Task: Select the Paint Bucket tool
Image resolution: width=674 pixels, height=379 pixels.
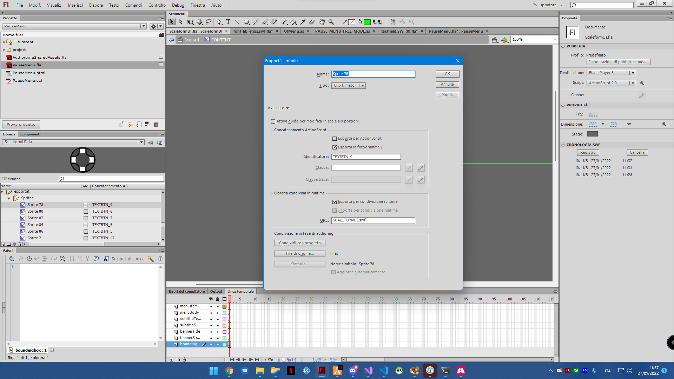Action: tap(293, 22)
